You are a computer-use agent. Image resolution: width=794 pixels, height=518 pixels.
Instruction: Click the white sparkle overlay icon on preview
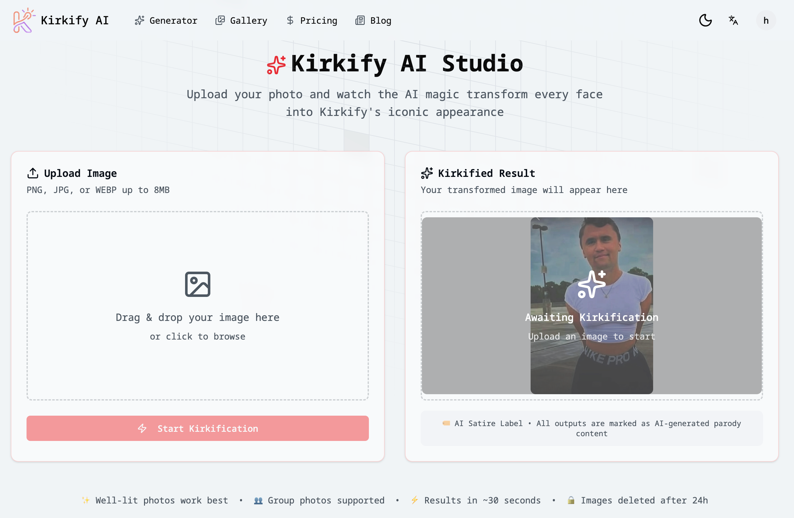[x=592, y=284]
